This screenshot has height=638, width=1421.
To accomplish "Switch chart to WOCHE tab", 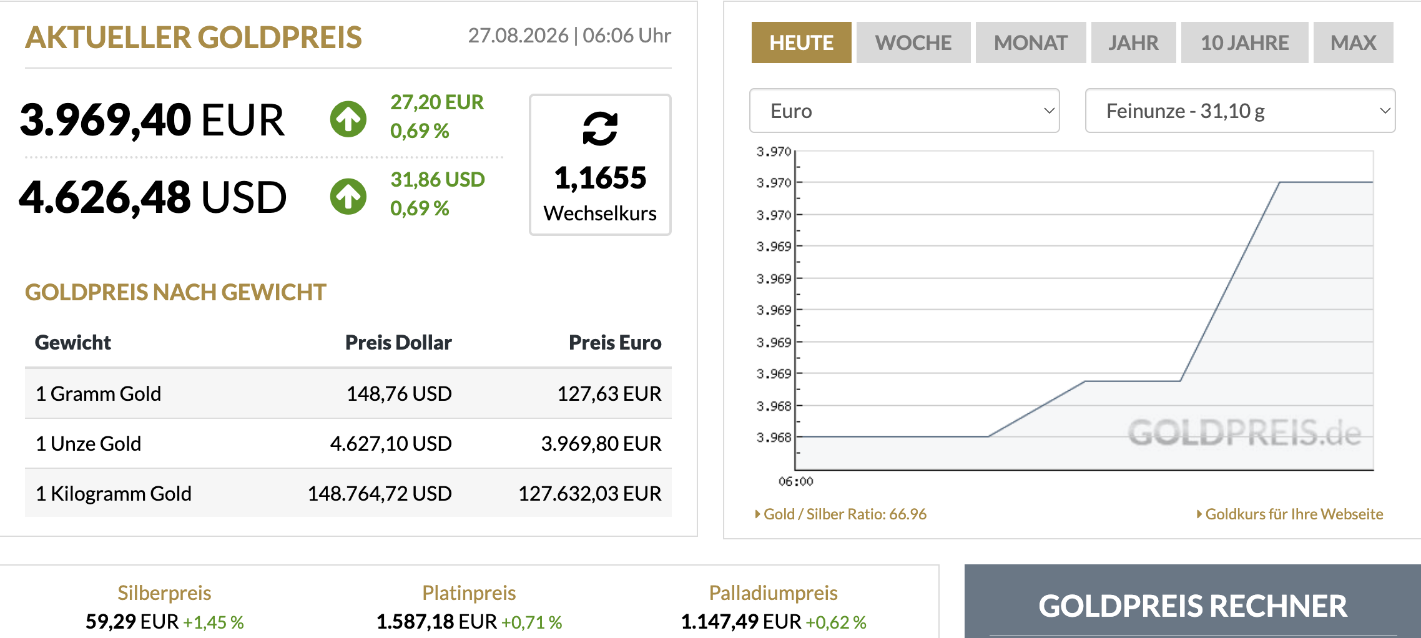I will (913, 42).
